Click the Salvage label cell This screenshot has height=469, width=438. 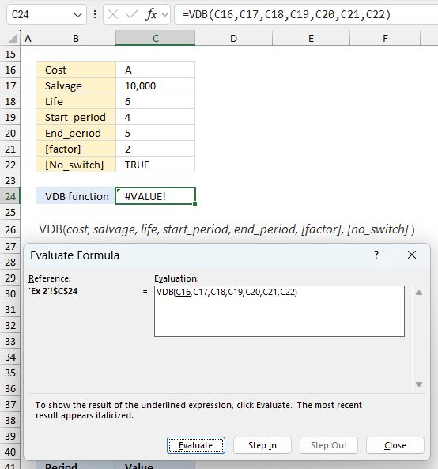tap(76, 85)
